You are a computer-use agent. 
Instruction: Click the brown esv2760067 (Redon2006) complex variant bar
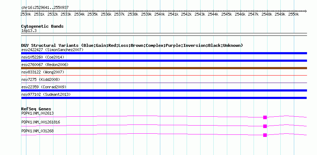(x=164, y=68)
